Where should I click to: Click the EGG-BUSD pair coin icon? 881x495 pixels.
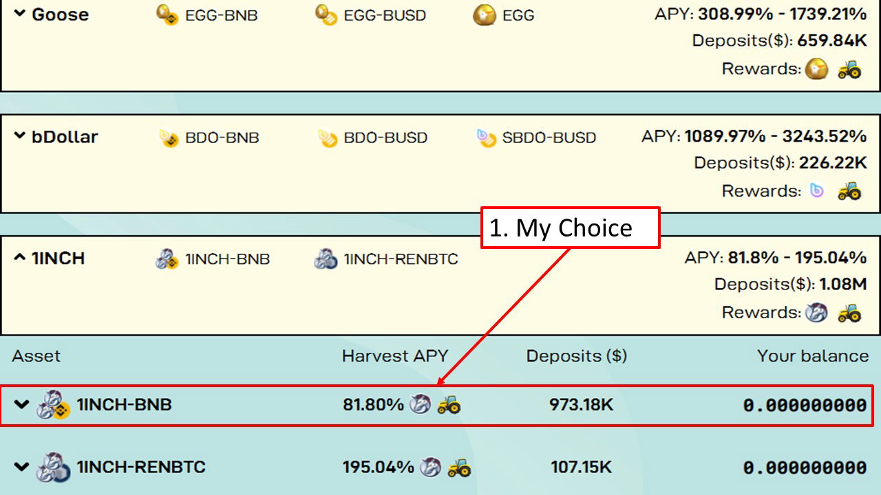[x=326, y=14]
